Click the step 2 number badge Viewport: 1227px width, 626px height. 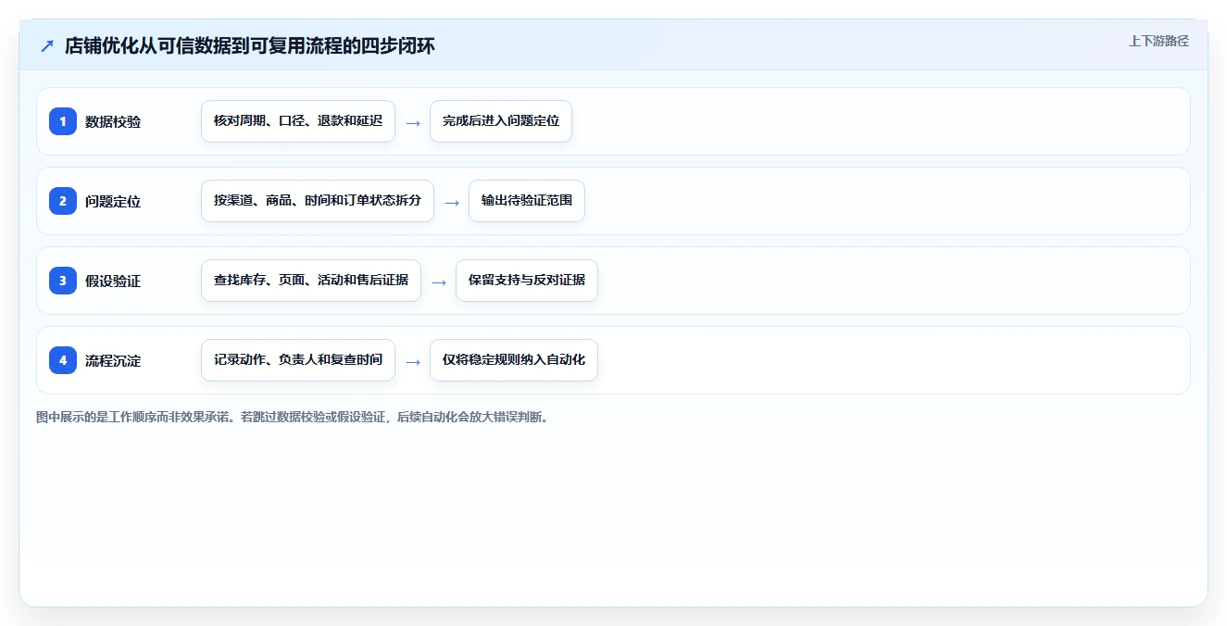tap(63, 201)
